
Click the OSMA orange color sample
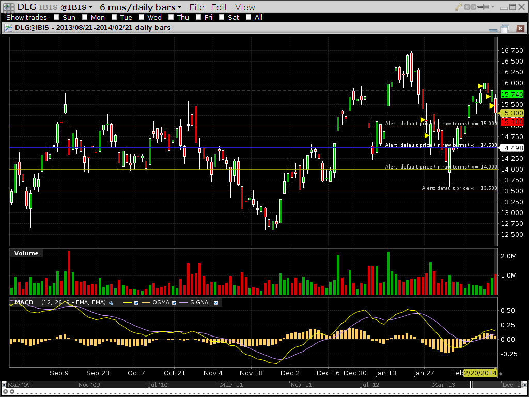pos(146,303)
